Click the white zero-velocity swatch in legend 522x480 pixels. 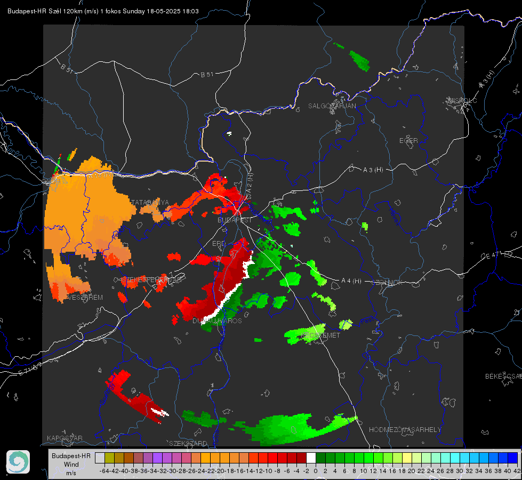311,458
